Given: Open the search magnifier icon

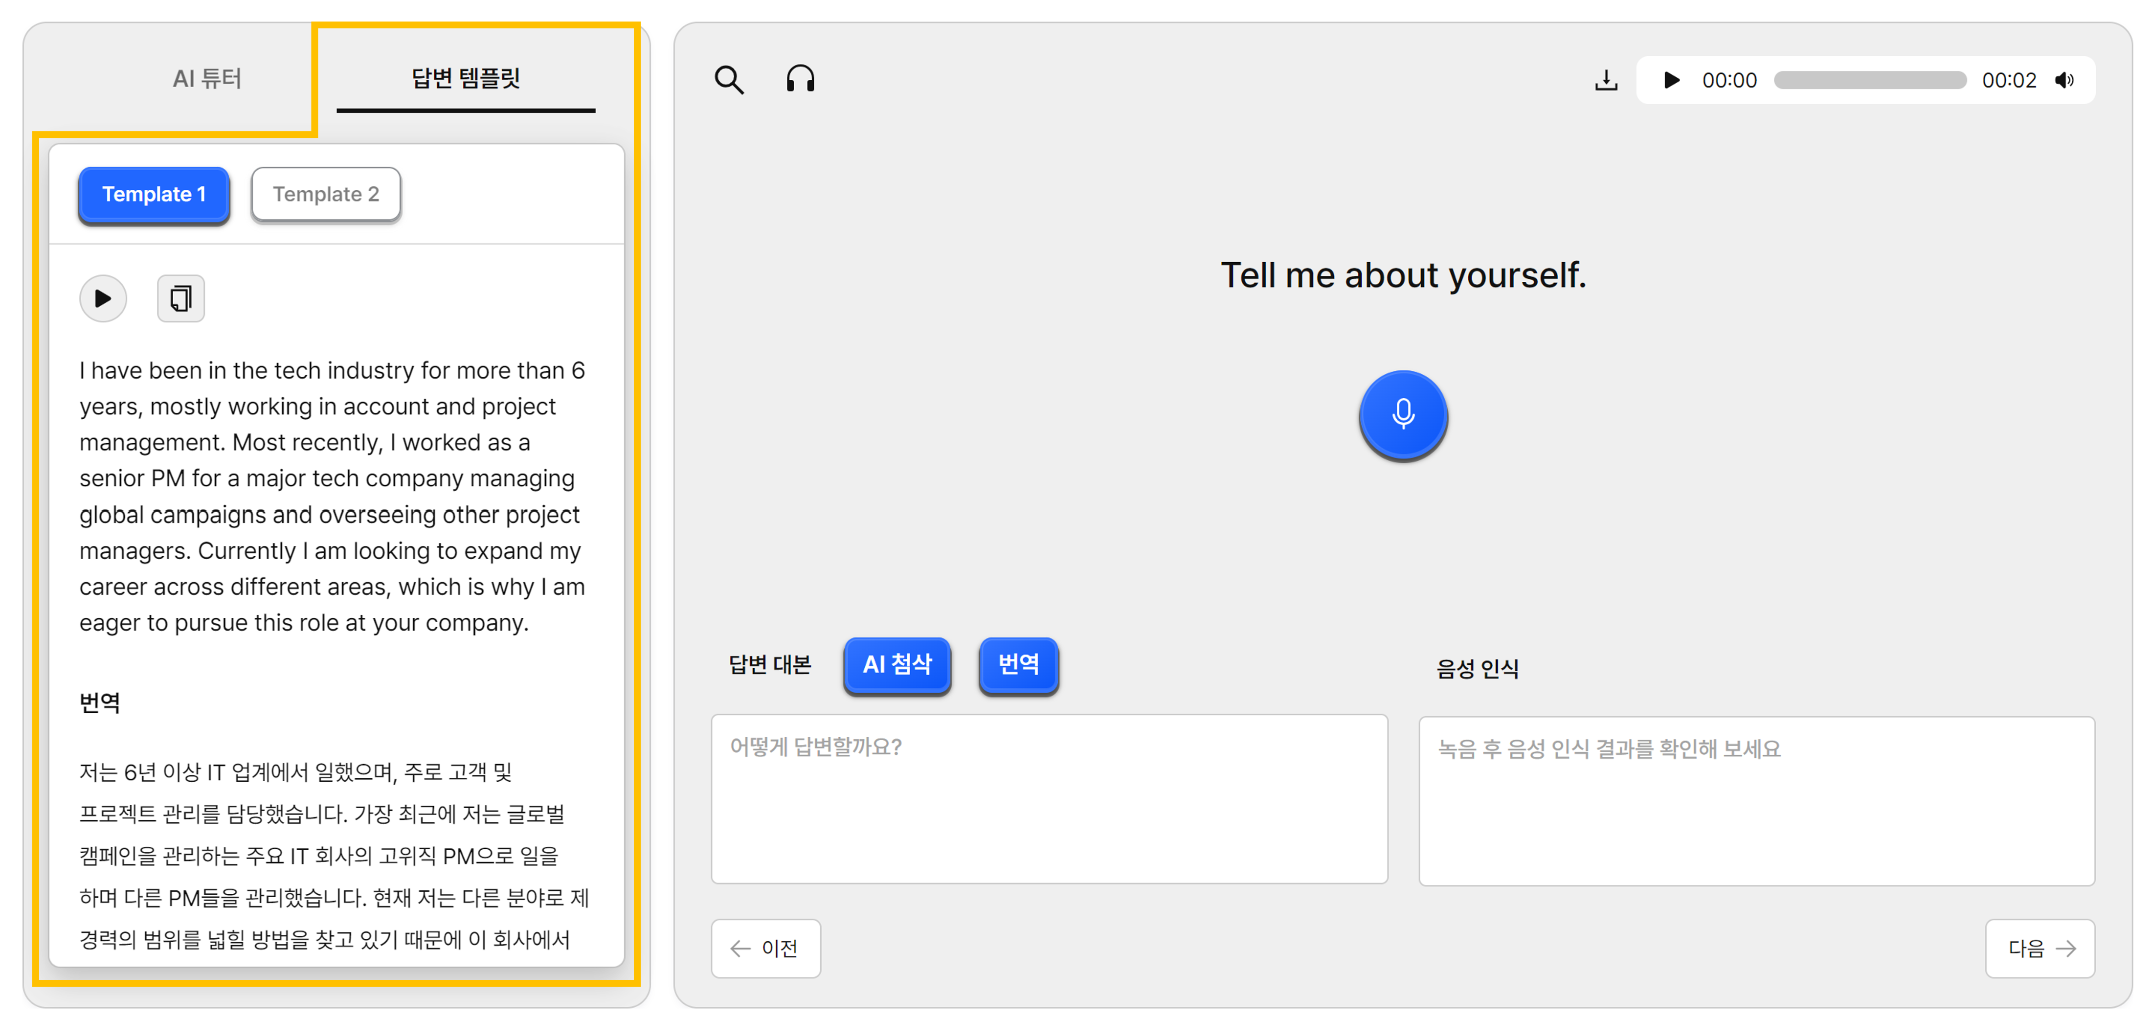Looking at the screenshot, I should [728, 80].
